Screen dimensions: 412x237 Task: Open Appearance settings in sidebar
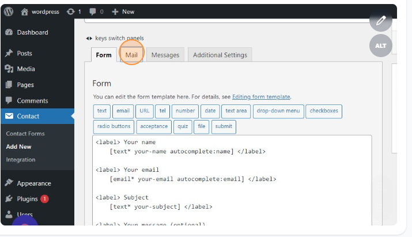click(x=33, y=183)
